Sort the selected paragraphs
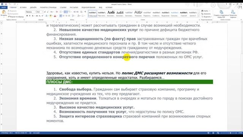The height and width of the screenshot is (137, 243). [82, 12]
